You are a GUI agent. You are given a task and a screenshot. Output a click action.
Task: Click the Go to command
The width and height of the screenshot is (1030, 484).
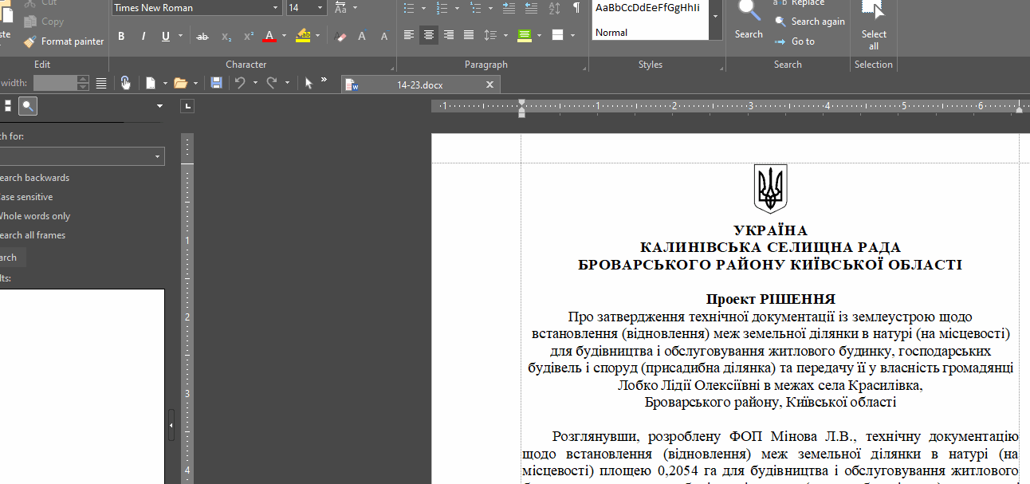point(803,41)
